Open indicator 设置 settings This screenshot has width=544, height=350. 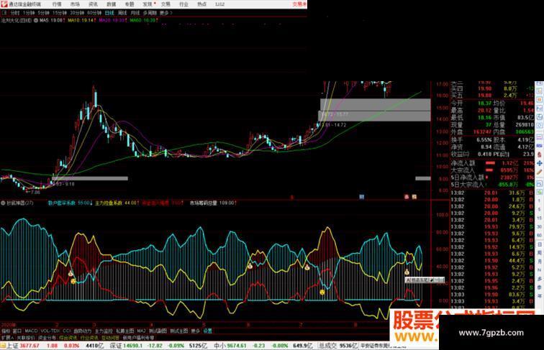tap(207, 331)
